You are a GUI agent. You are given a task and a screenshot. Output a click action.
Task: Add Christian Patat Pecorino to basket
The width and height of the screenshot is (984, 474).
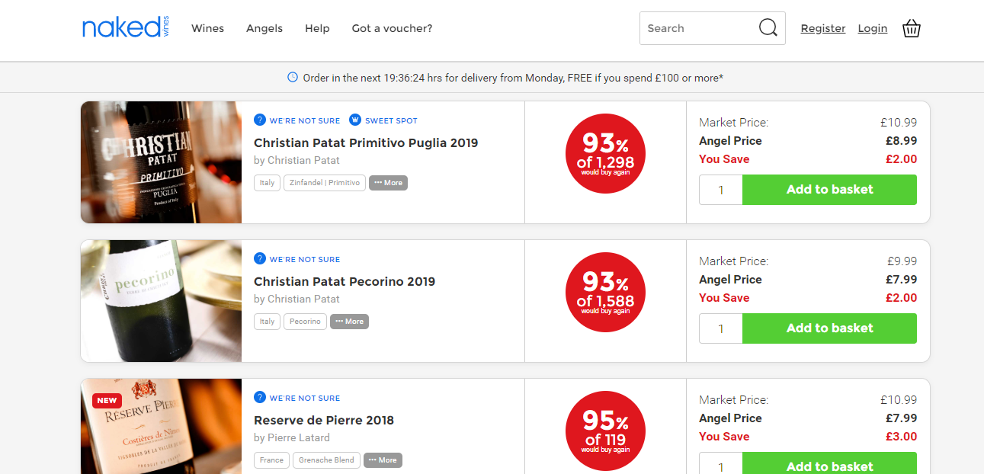829,328
